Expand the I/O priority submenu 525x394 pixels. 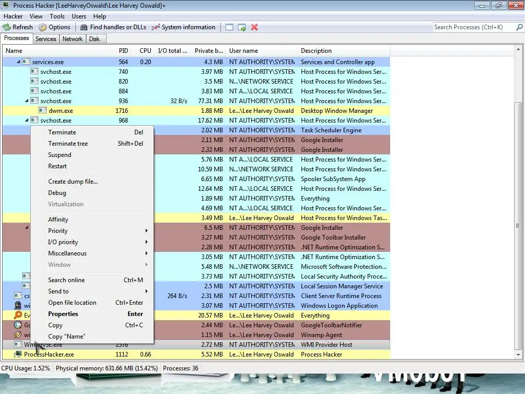(x=98, y=242)
